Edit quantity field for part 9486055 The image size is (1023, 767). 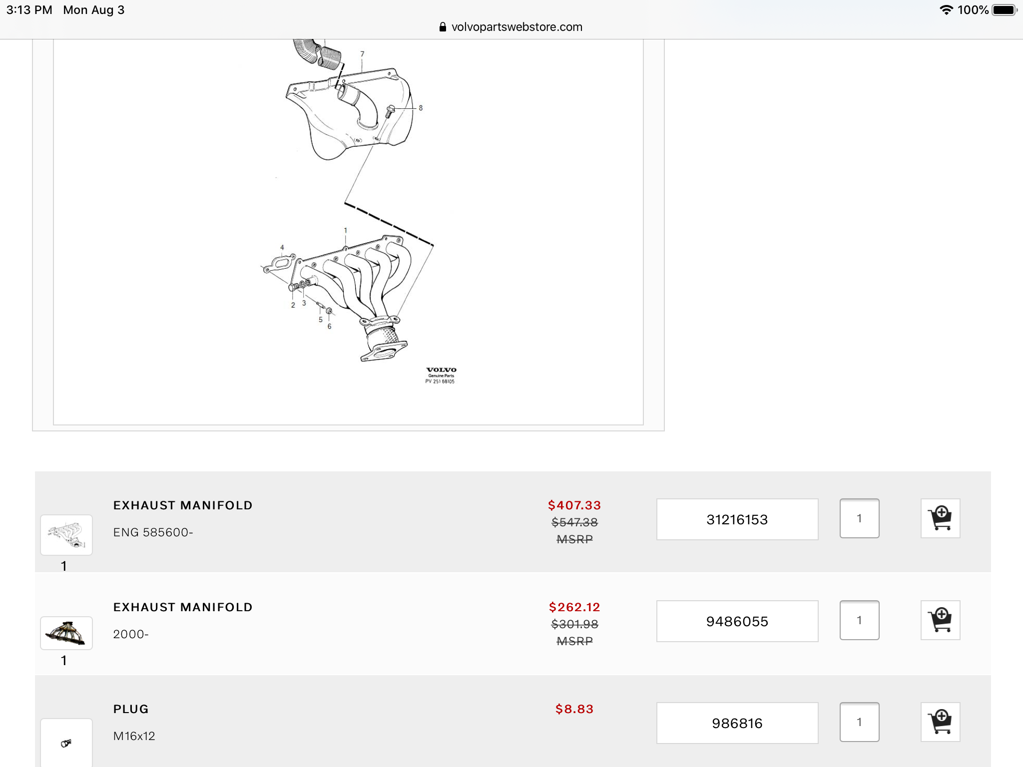(859, 620)
